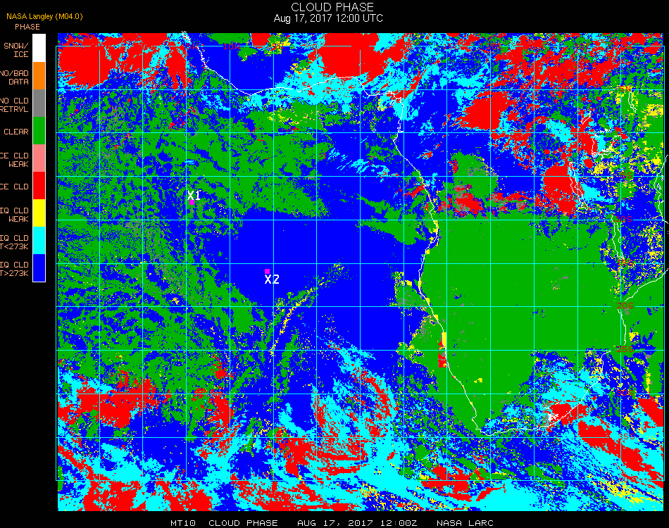The image size is (669, 528).
Task: Choose the red Ice Cld legend swatch
Action: tap(39, 186)
